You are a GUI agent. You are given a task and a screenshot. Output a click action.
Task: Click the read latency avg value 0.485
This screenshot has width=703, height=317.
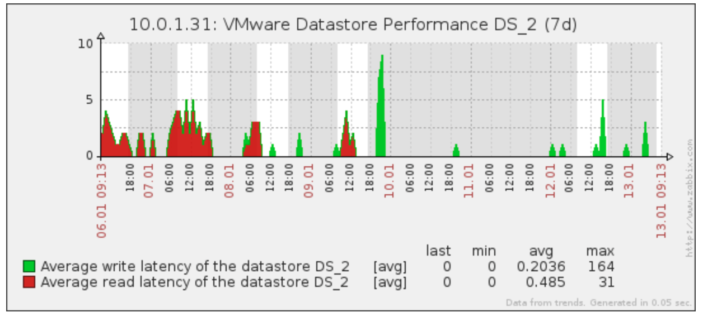coord(546,282)
